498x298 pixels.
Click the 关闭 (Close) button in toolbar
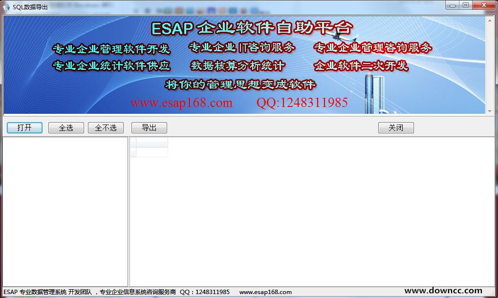pyautogui.click(x=396, y=128)
